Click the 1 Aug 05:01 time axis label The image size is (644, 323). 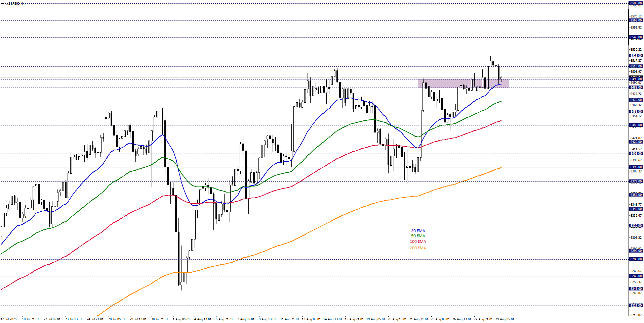coord(181,319)
